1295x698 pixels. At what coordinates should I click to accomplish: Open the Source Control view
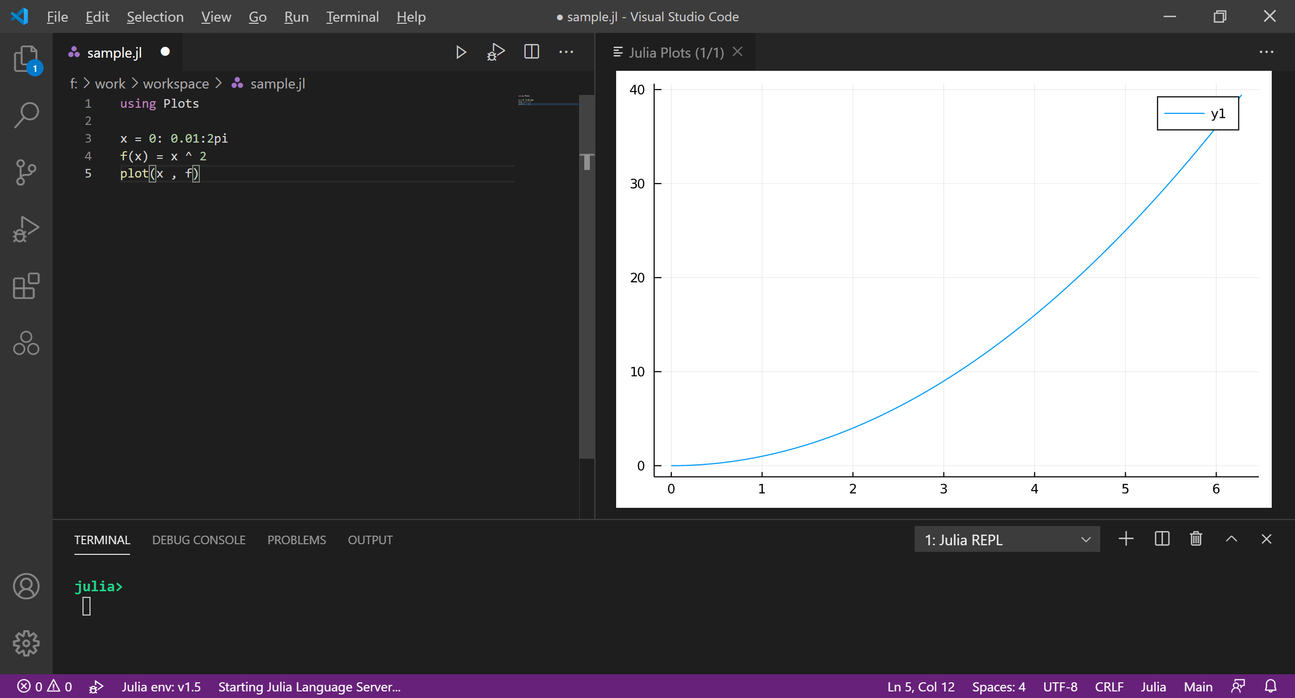[26, 172]
